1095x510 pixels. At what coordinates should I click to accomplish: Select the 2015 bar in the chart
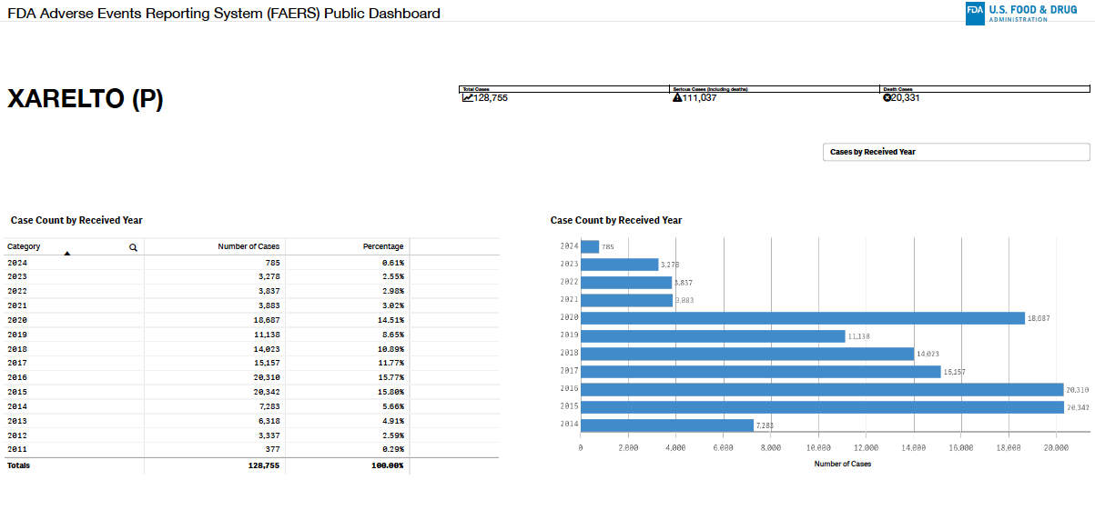822,407
